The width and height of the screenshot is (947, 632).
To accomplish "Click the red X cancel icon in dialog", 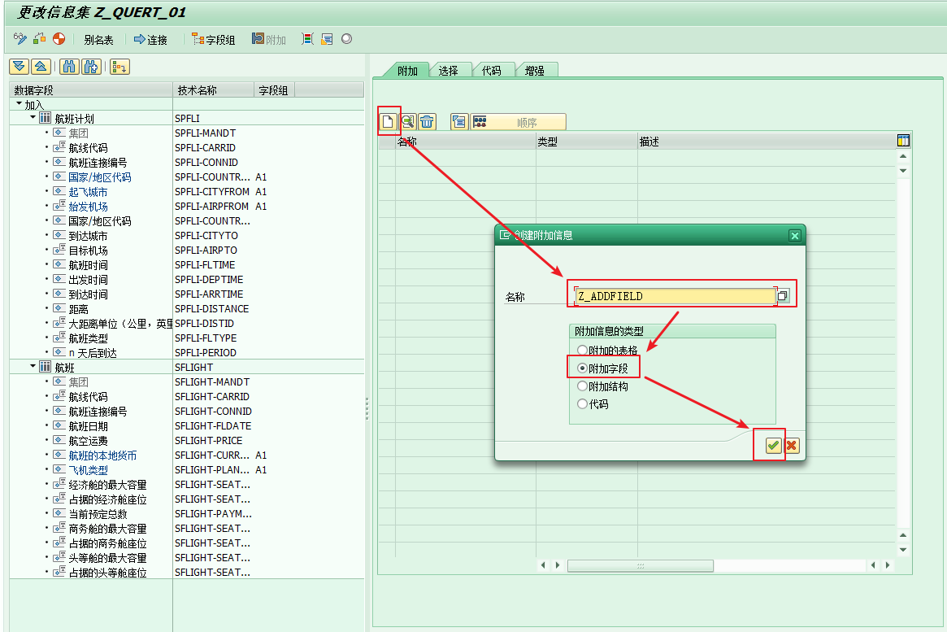I will click(791, 446).
